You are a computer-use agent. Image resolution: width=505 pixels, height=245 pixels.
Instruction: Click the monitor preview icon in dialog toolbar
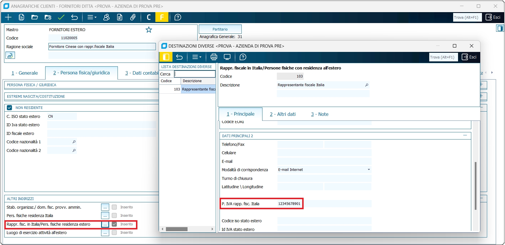[x=227, y=57]
